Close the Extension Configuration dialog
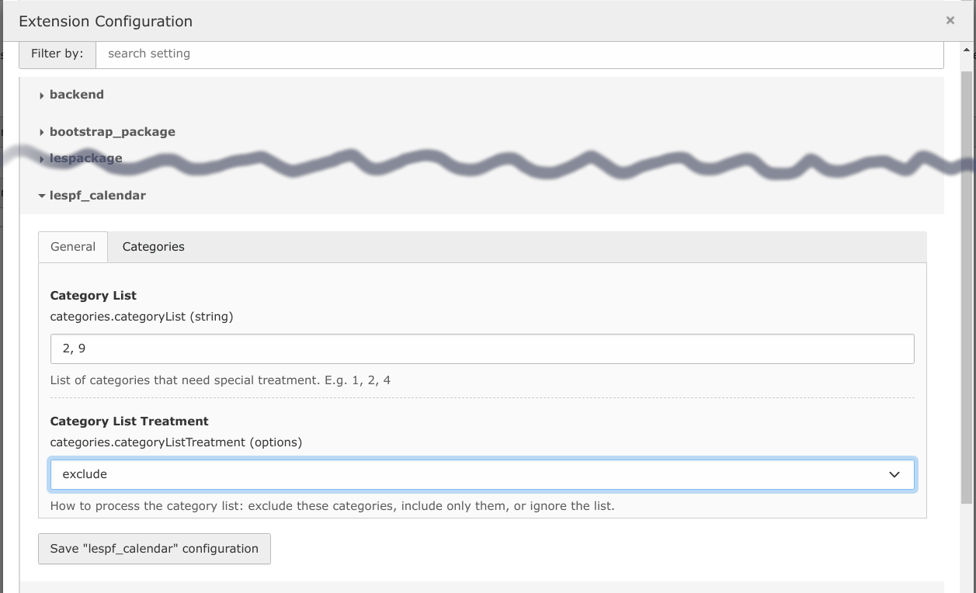 point(950,21)
